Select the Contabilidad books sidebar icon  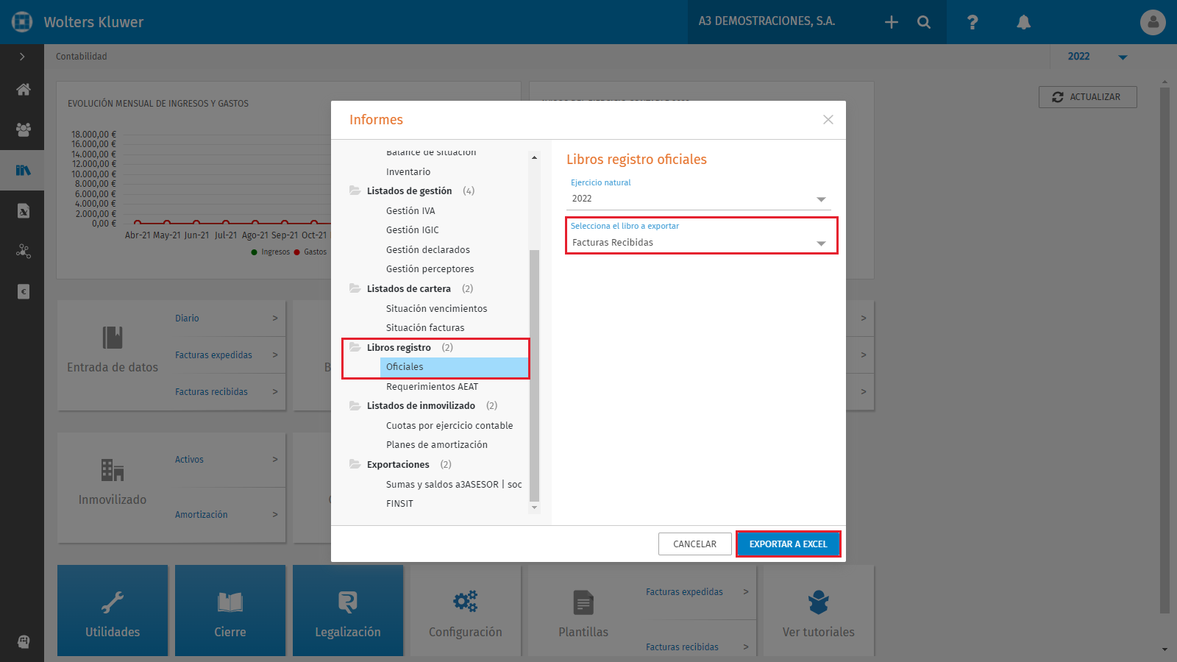coord(23,171)
